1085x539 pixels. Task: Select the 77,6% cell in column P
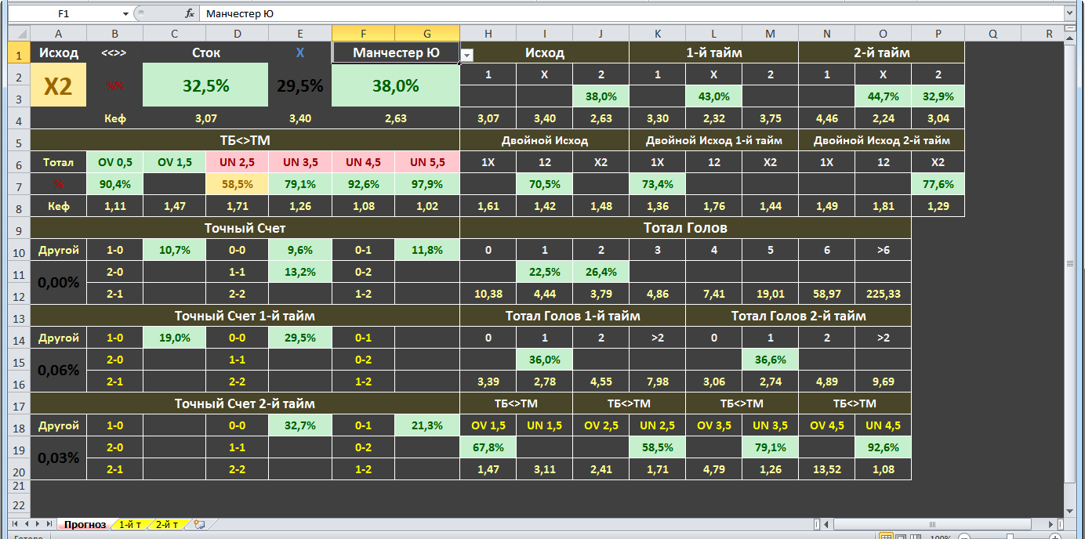[938, 184]
